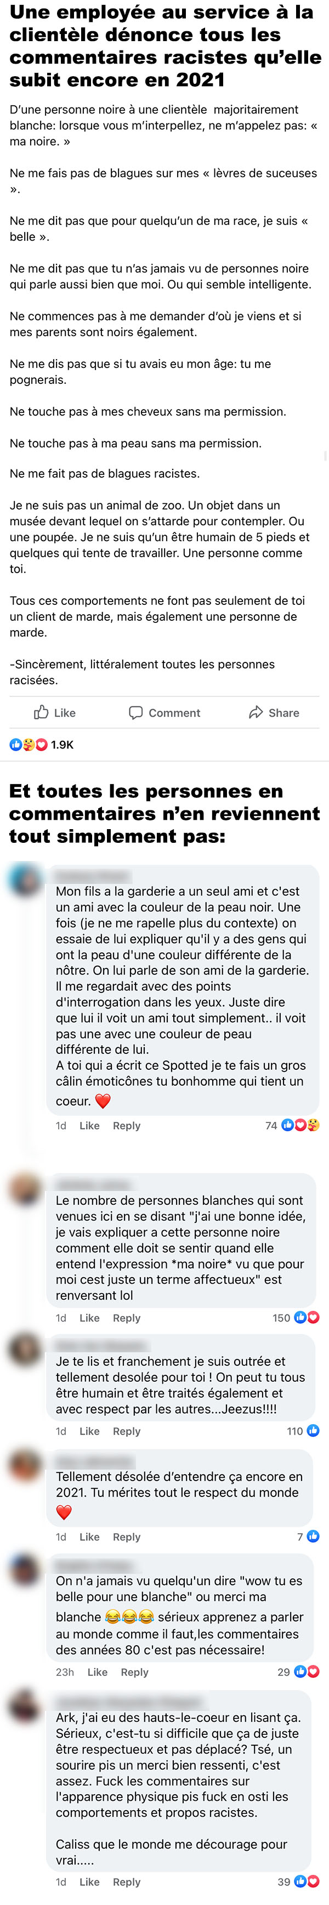Viewport: 329px width, 1905px height.
Task: Click the Comment speech bubble icon
Action: (135, 712)
